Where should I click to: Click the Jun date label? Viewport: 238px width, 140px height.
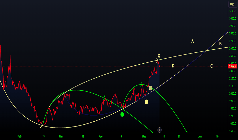point(200,136)
